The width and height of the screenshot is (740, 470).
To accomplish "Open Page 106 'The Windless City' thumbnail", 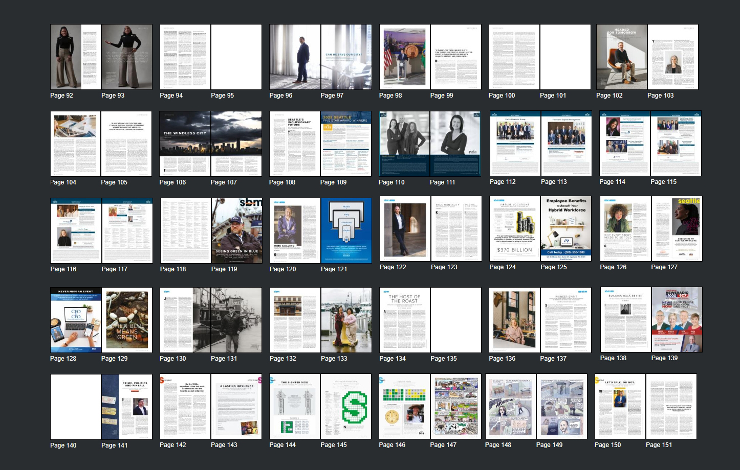I will point(185,144).
